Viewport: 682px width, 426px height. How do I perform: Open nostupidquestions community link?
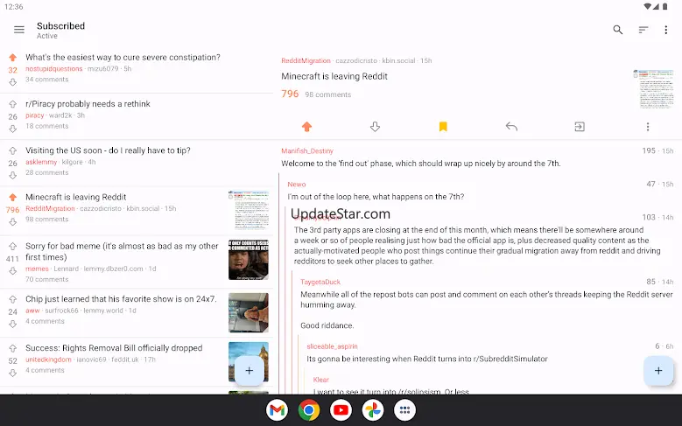pyautogui.click(x=54, y=69)
